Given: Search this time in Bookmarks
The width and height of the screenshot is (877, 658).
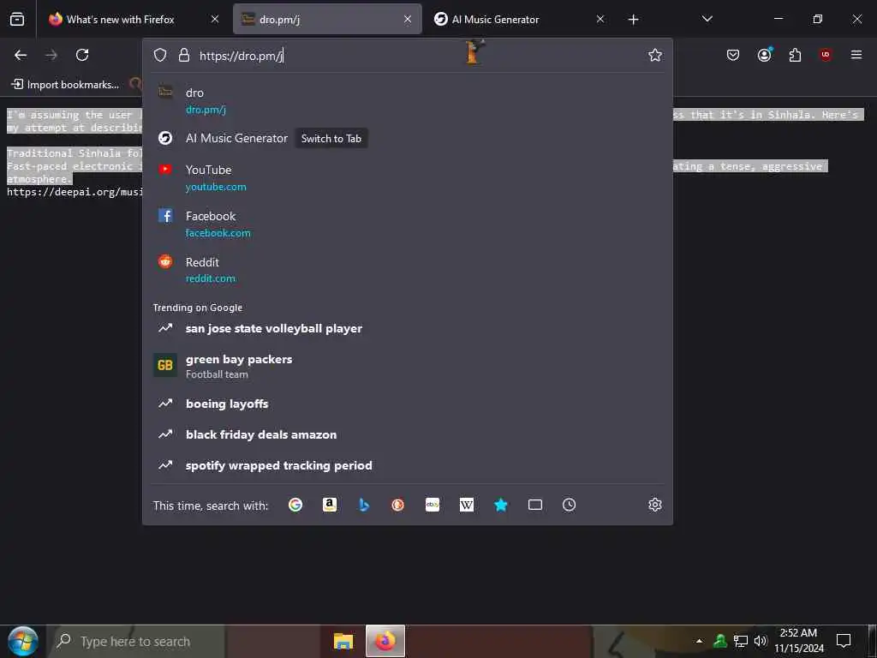Looking at the screenshot, I should click(500, 505).
